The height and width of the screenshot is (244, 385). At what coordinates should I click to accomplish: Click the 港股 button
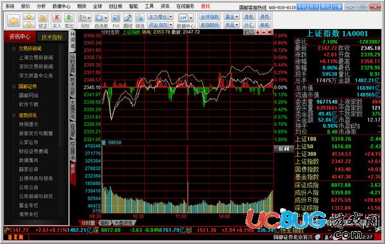click(249, 17)
